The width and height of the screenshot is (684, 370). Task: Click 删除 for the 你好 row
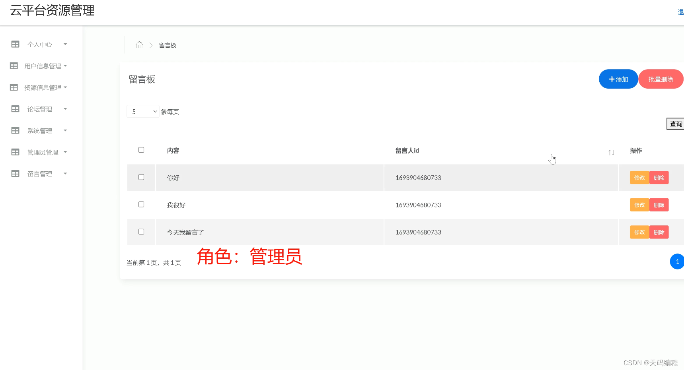(659, 178)
